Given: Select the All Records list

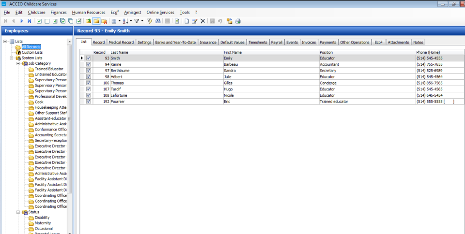Looking at the screenshot, I should click(31, 47).
